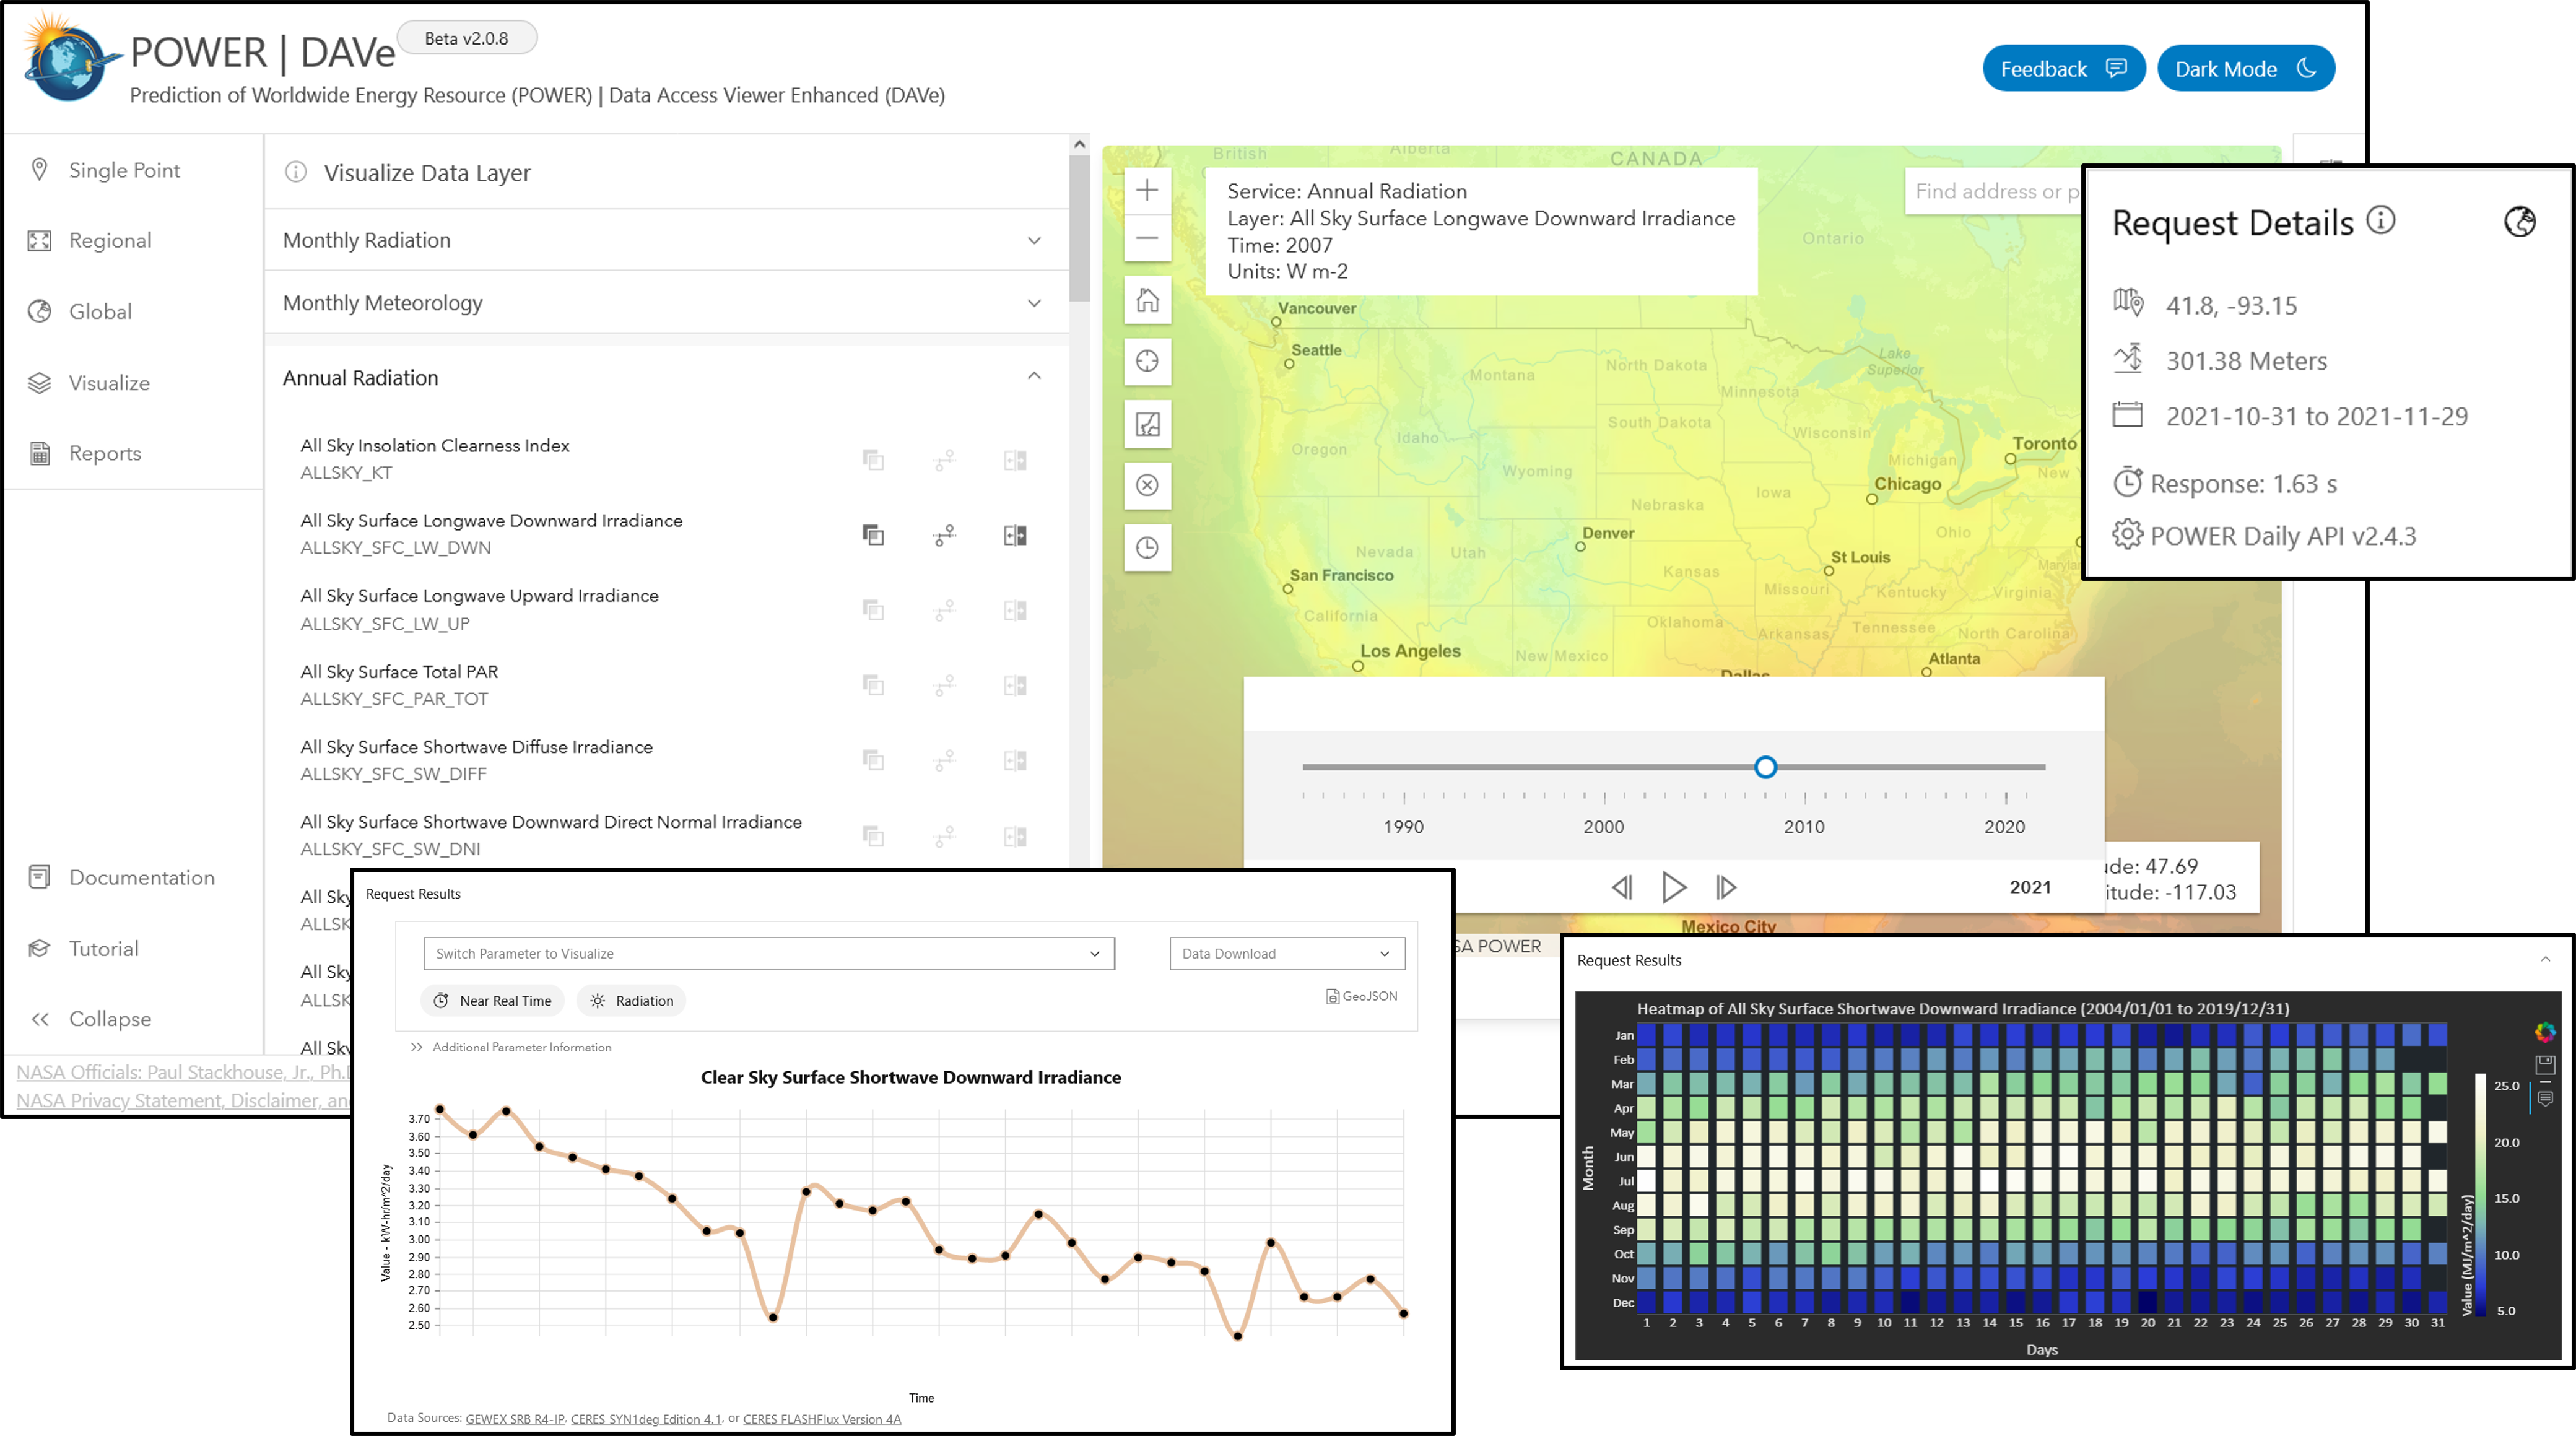Add ALLSKY_SFC_LW_DWN layer to map
Screen dimensions: 2576x1436
tap(873, 535)
